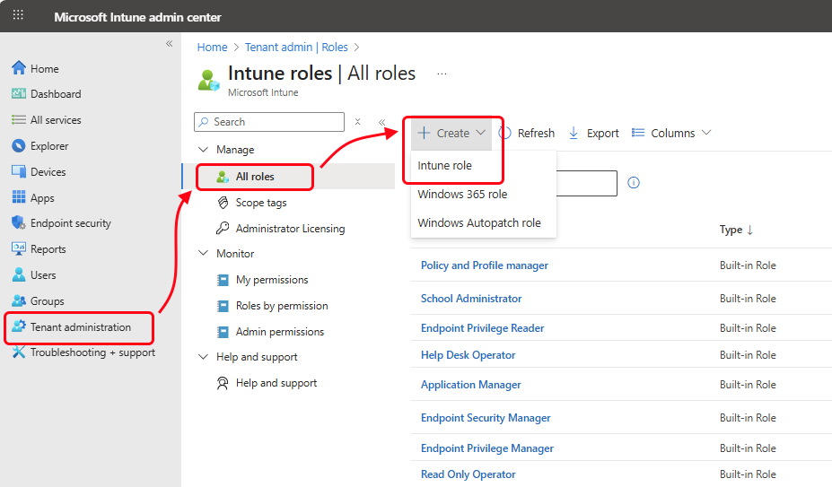
Task: Click the info icon beside search field
Action: 634,183
